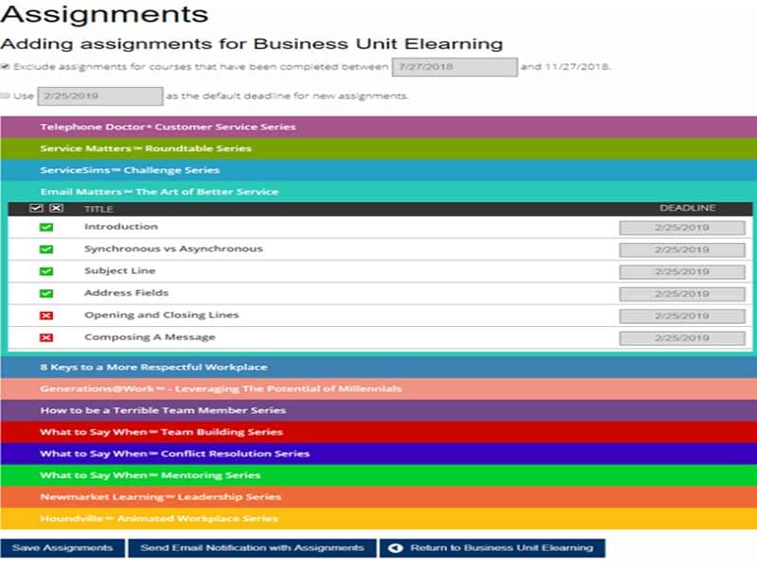Return to Business Unit Elearning

pyautogui.click(x=491, y=548)
